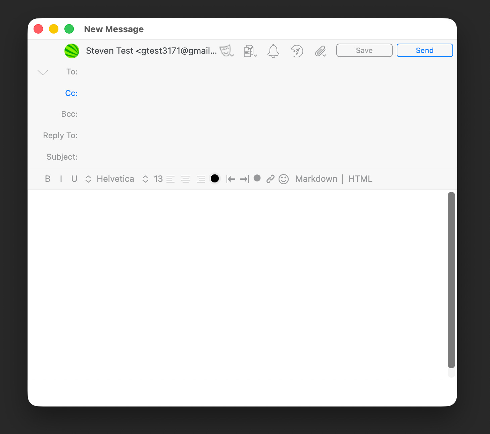Click the Send button
This screenshot has height=434, width=490.
pyautogui.click(x=425, y=50)
